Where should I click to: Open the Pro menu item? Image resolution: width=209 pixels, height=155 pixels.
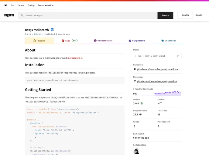(12, 5)
